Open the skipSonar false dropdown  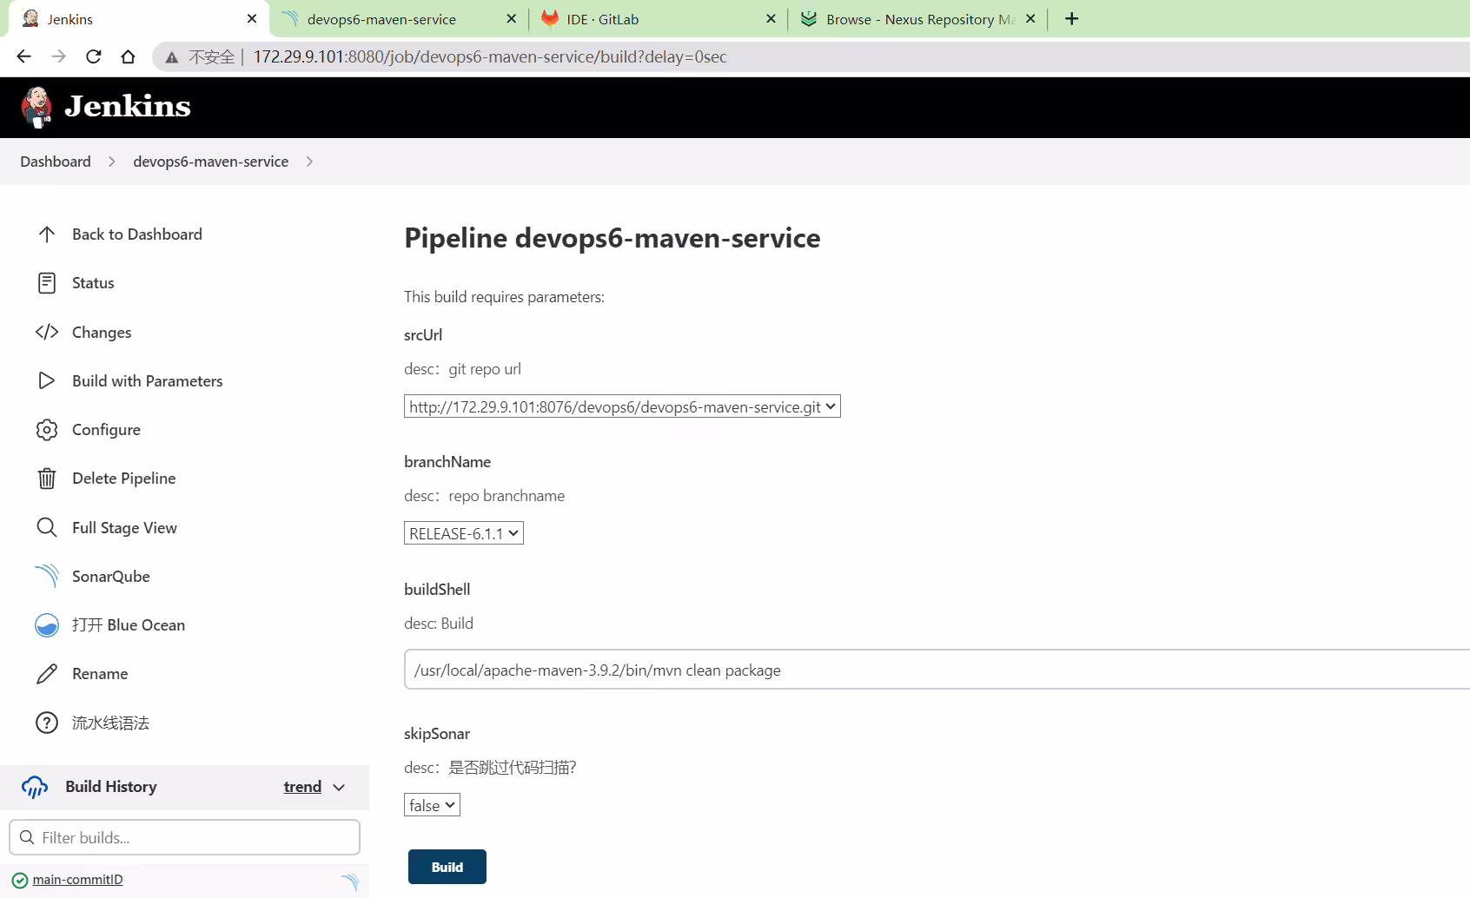[x=432, y=805]
